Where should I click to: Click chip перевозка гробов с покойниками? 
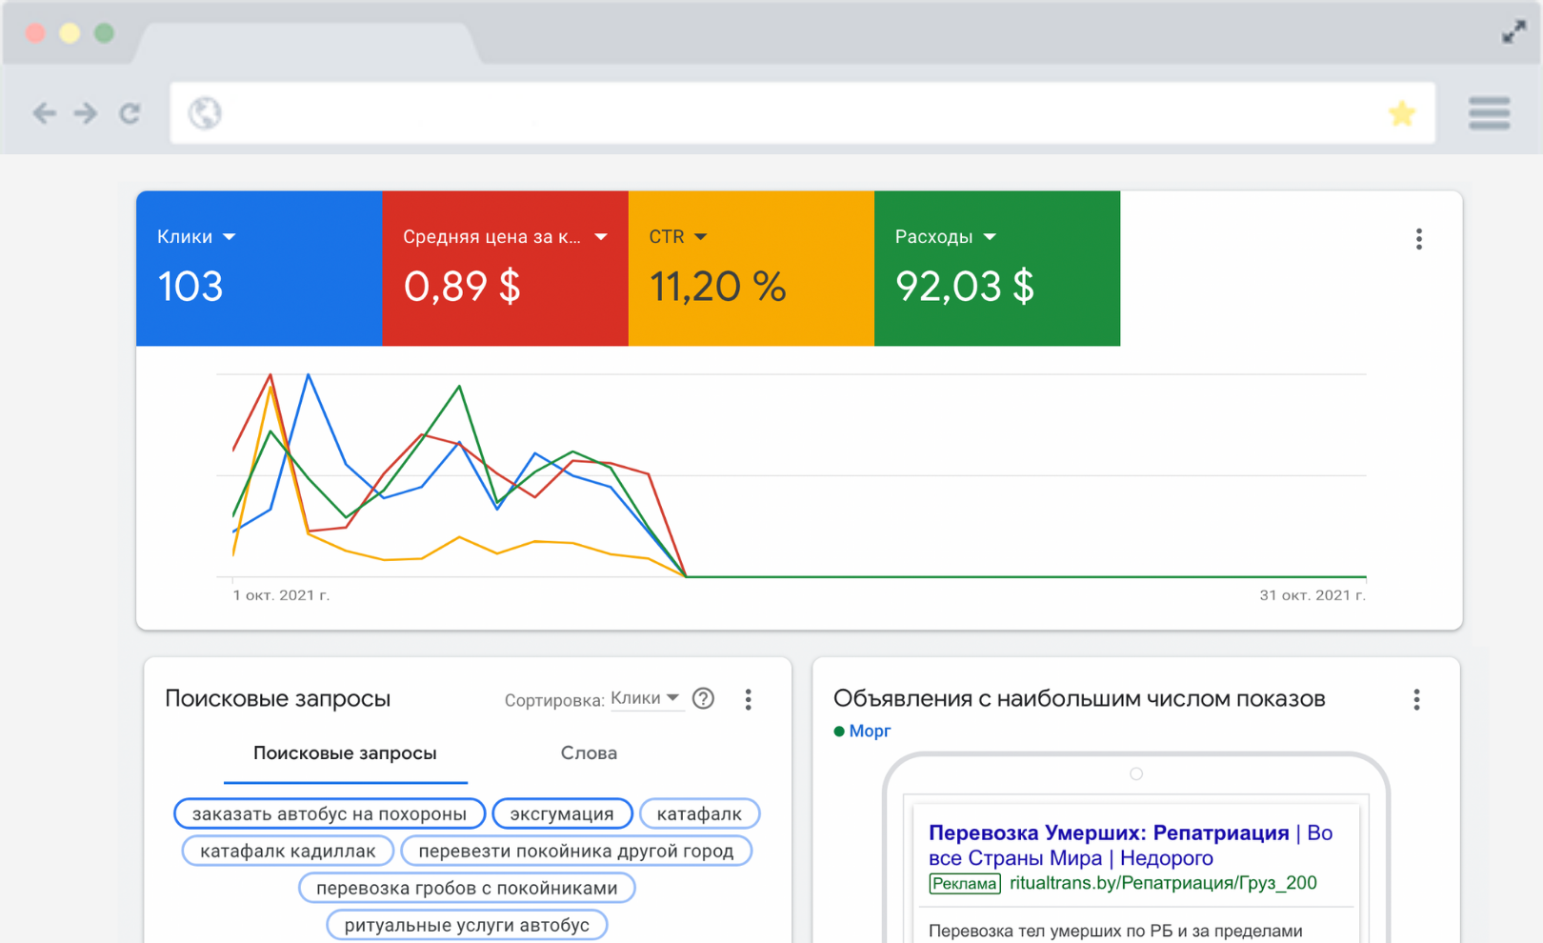(467, 888)
